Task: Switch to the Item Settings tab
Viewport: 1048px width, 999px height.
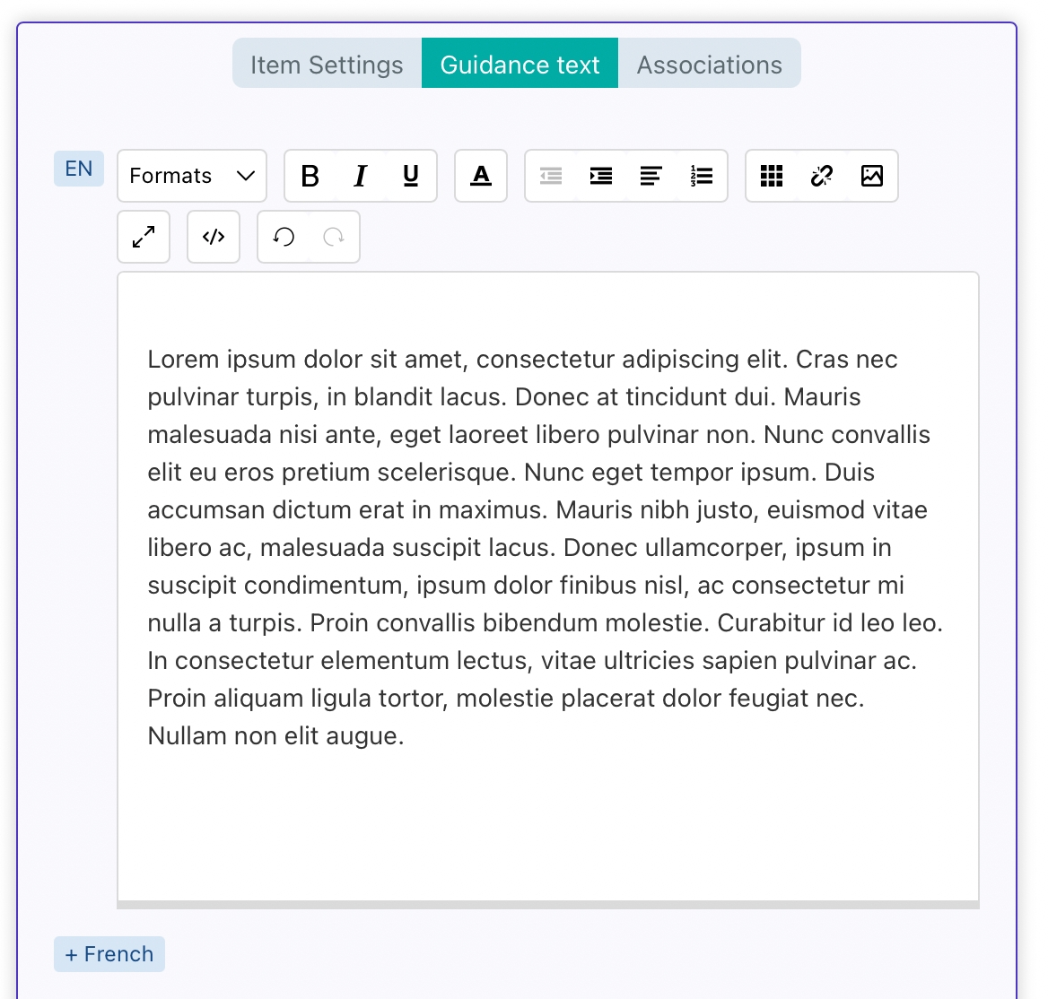Action: (x=327, y=65)
